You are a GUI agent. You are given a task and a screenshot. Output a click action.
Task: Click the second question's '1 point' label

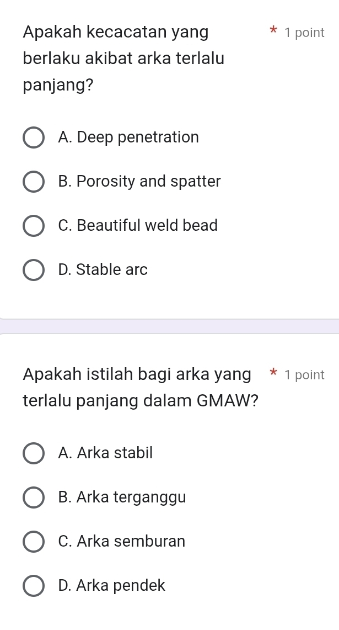[304, 375]
